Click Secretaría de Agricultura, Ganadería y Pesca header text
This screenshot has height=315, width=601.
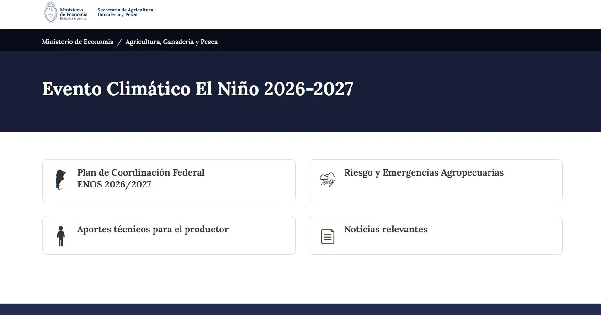(x=126, y=12)
